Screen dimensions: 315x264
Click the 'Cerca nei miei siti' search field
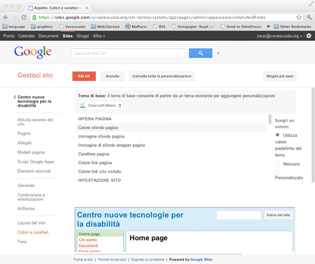pyautogui.click(x=128, y=53)
